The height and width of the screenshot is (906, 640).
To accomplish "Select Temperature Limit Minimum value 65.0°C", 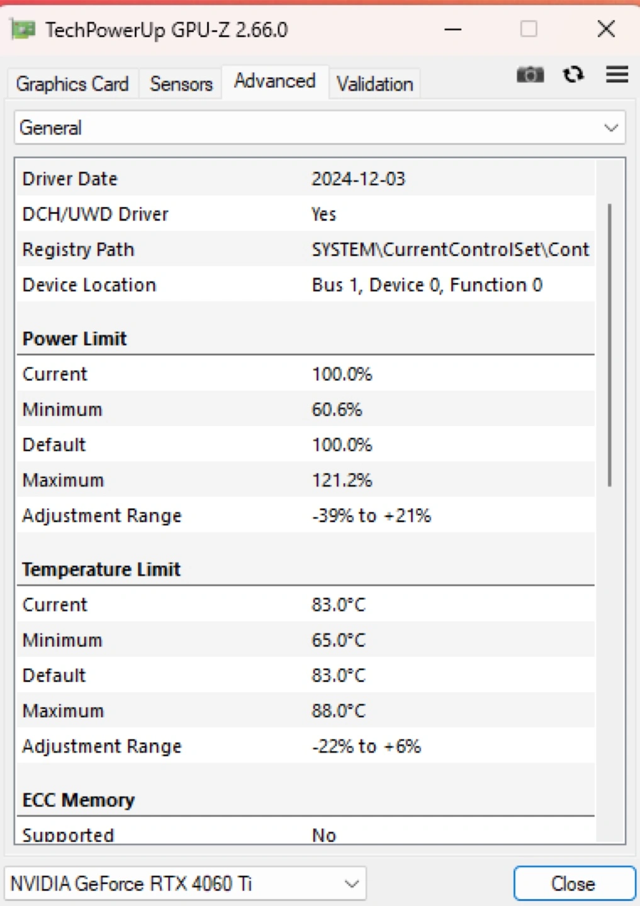I will pos(339,640).
